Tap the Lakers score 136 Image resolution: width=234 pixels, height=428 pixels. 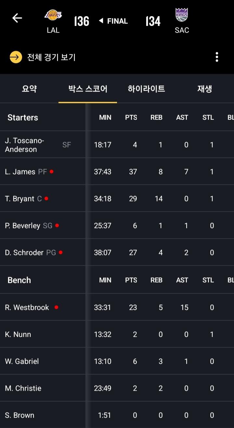click(82, 21)
